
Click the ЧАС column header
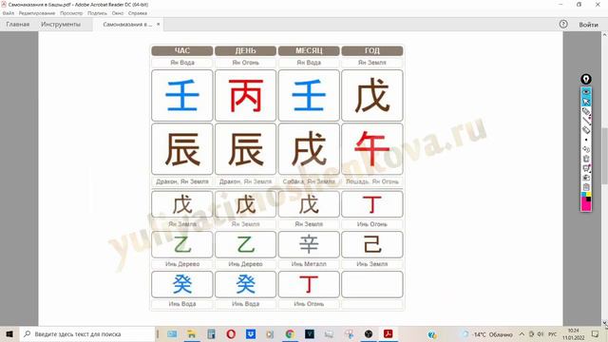point(182,50)
